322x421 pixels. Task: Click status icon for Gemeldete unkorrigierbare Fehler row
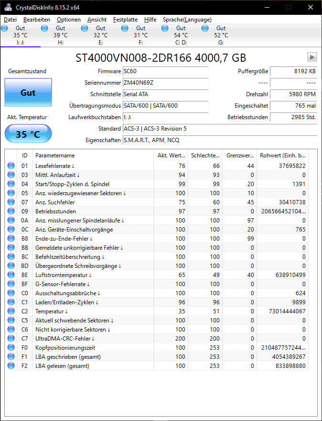tap(11, 248)
